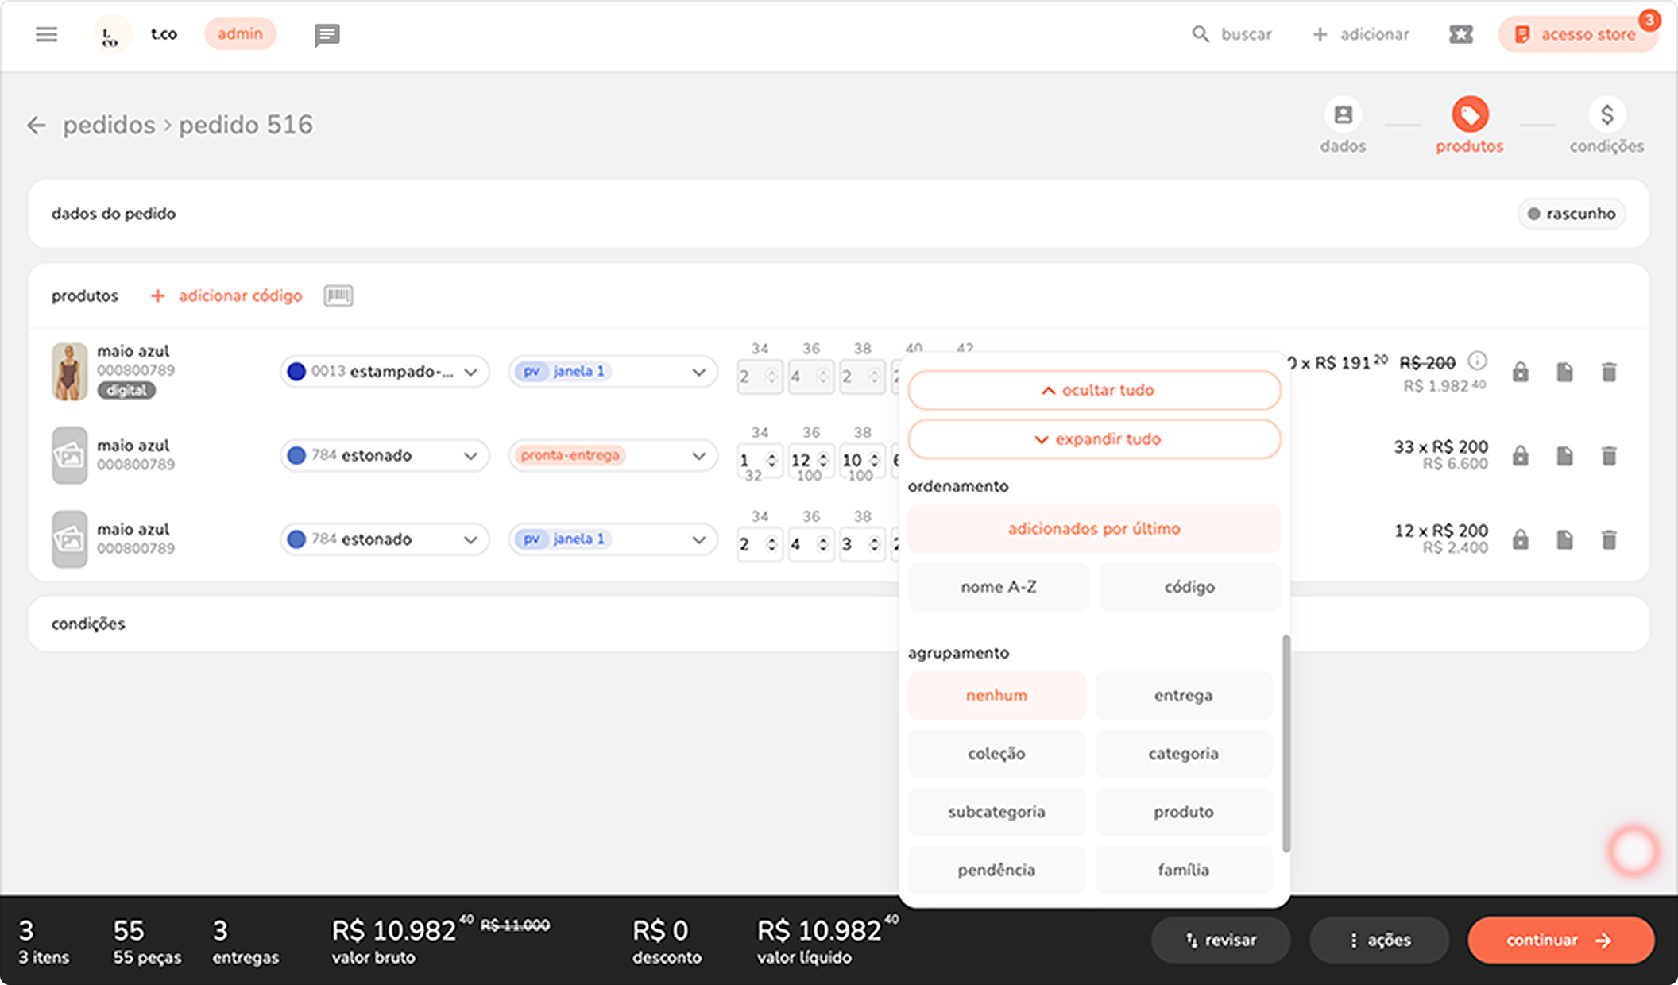Sort products by nome A-Z
Screen dimensions: 1678x985
(998, 587)
